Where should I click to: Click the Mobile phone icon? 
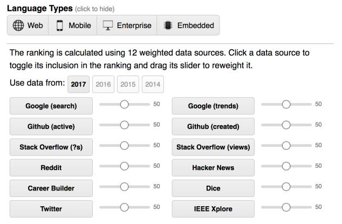[59, 25]
